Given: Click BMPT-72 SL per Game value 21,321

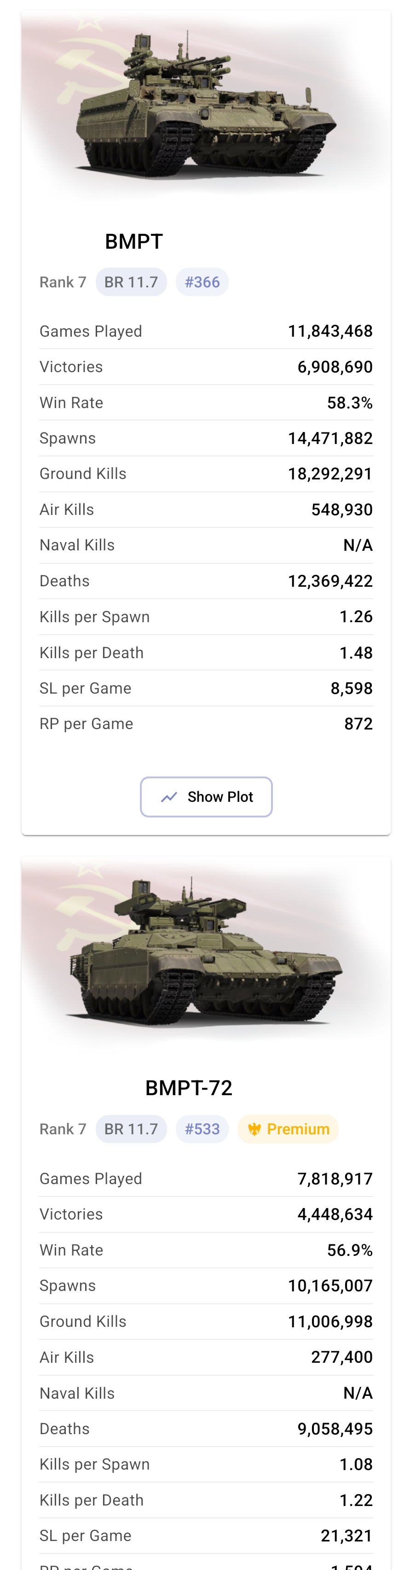Looking at the screenshot, I should point(347,1536).
